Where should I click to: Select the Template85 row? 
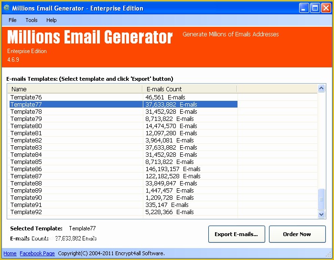124,162
